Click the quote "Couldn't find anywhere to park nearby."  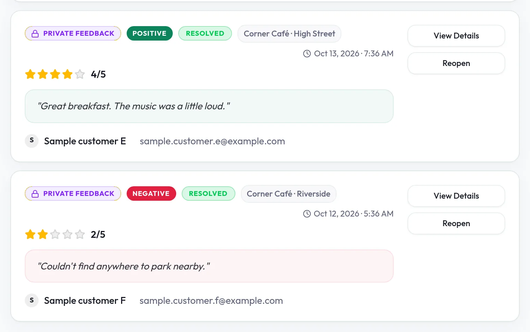[x=124, y=266]
